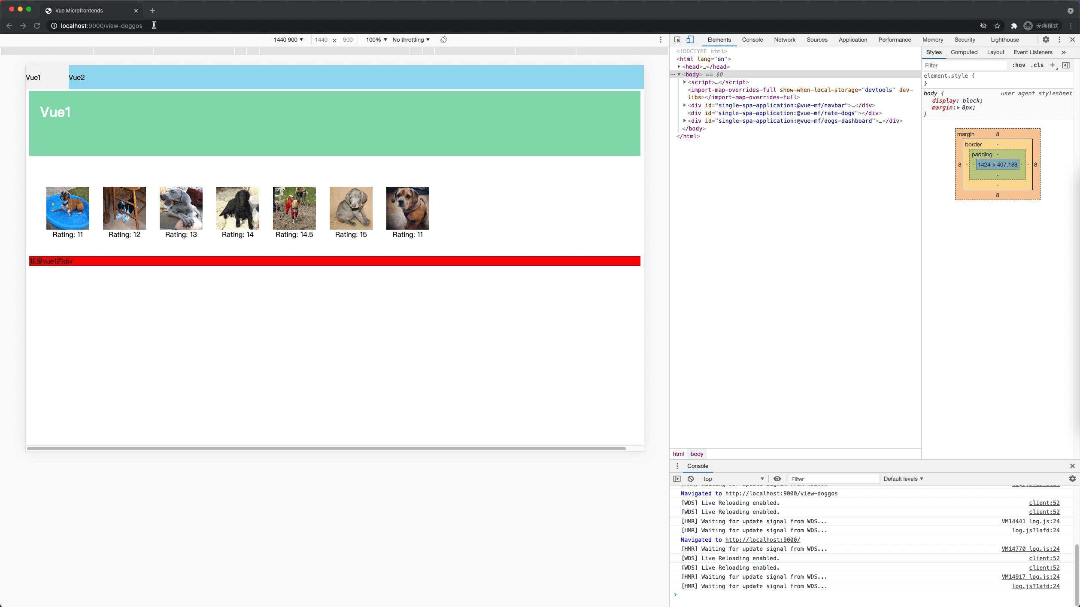Open the Application tab
Screen dimensions: 1080x607
[x=852, y=39]
